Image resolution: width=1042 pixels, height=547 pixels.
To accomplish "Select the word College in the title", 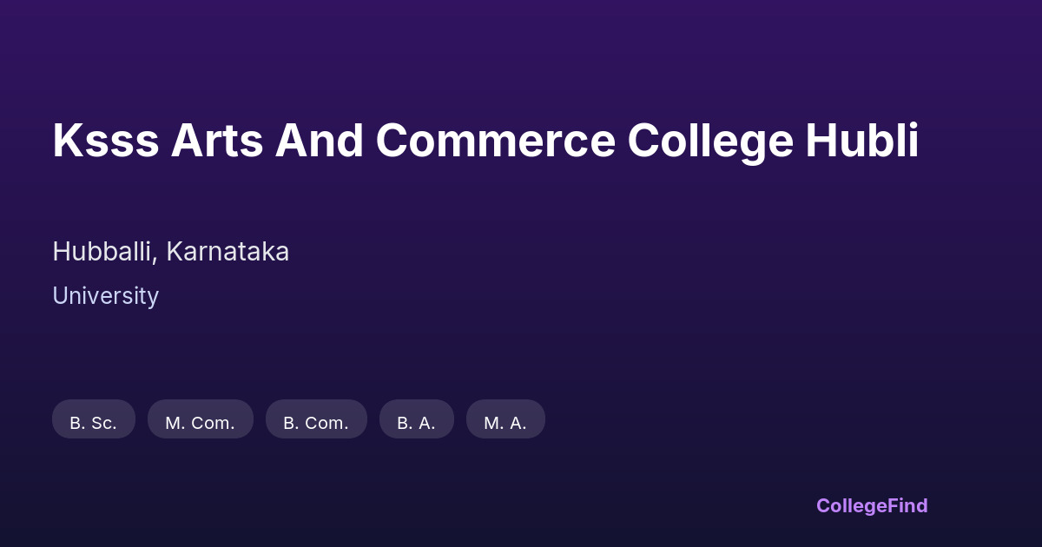I will [709, 142].
